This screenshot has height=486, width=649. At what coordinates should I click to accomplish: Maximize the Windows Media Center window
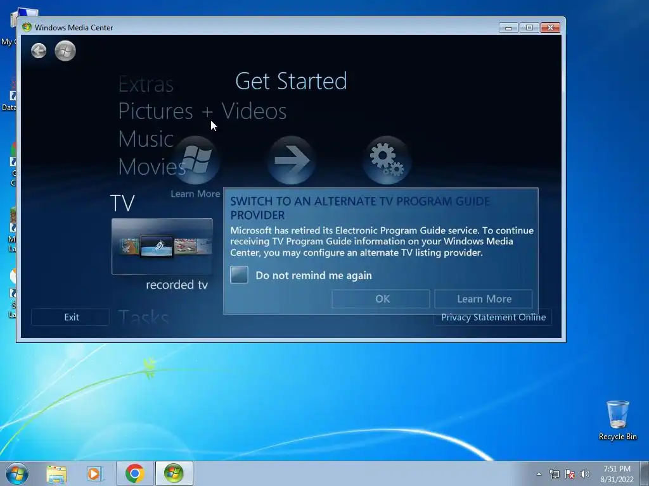[x=529, y=28]
